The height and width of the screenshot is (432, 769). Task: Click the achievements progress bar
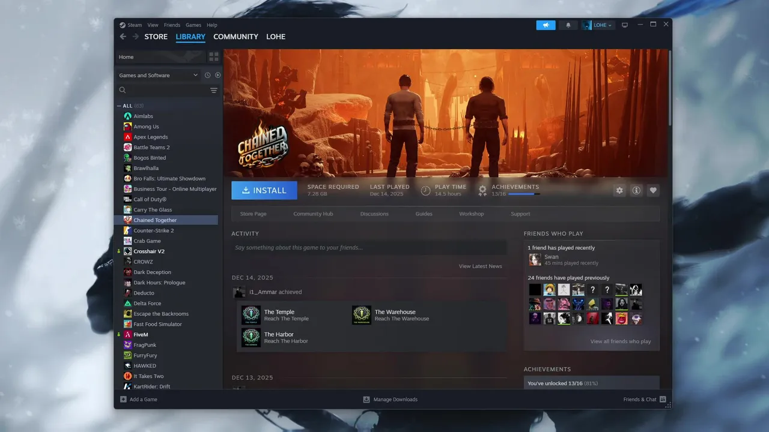pos(524,194)
